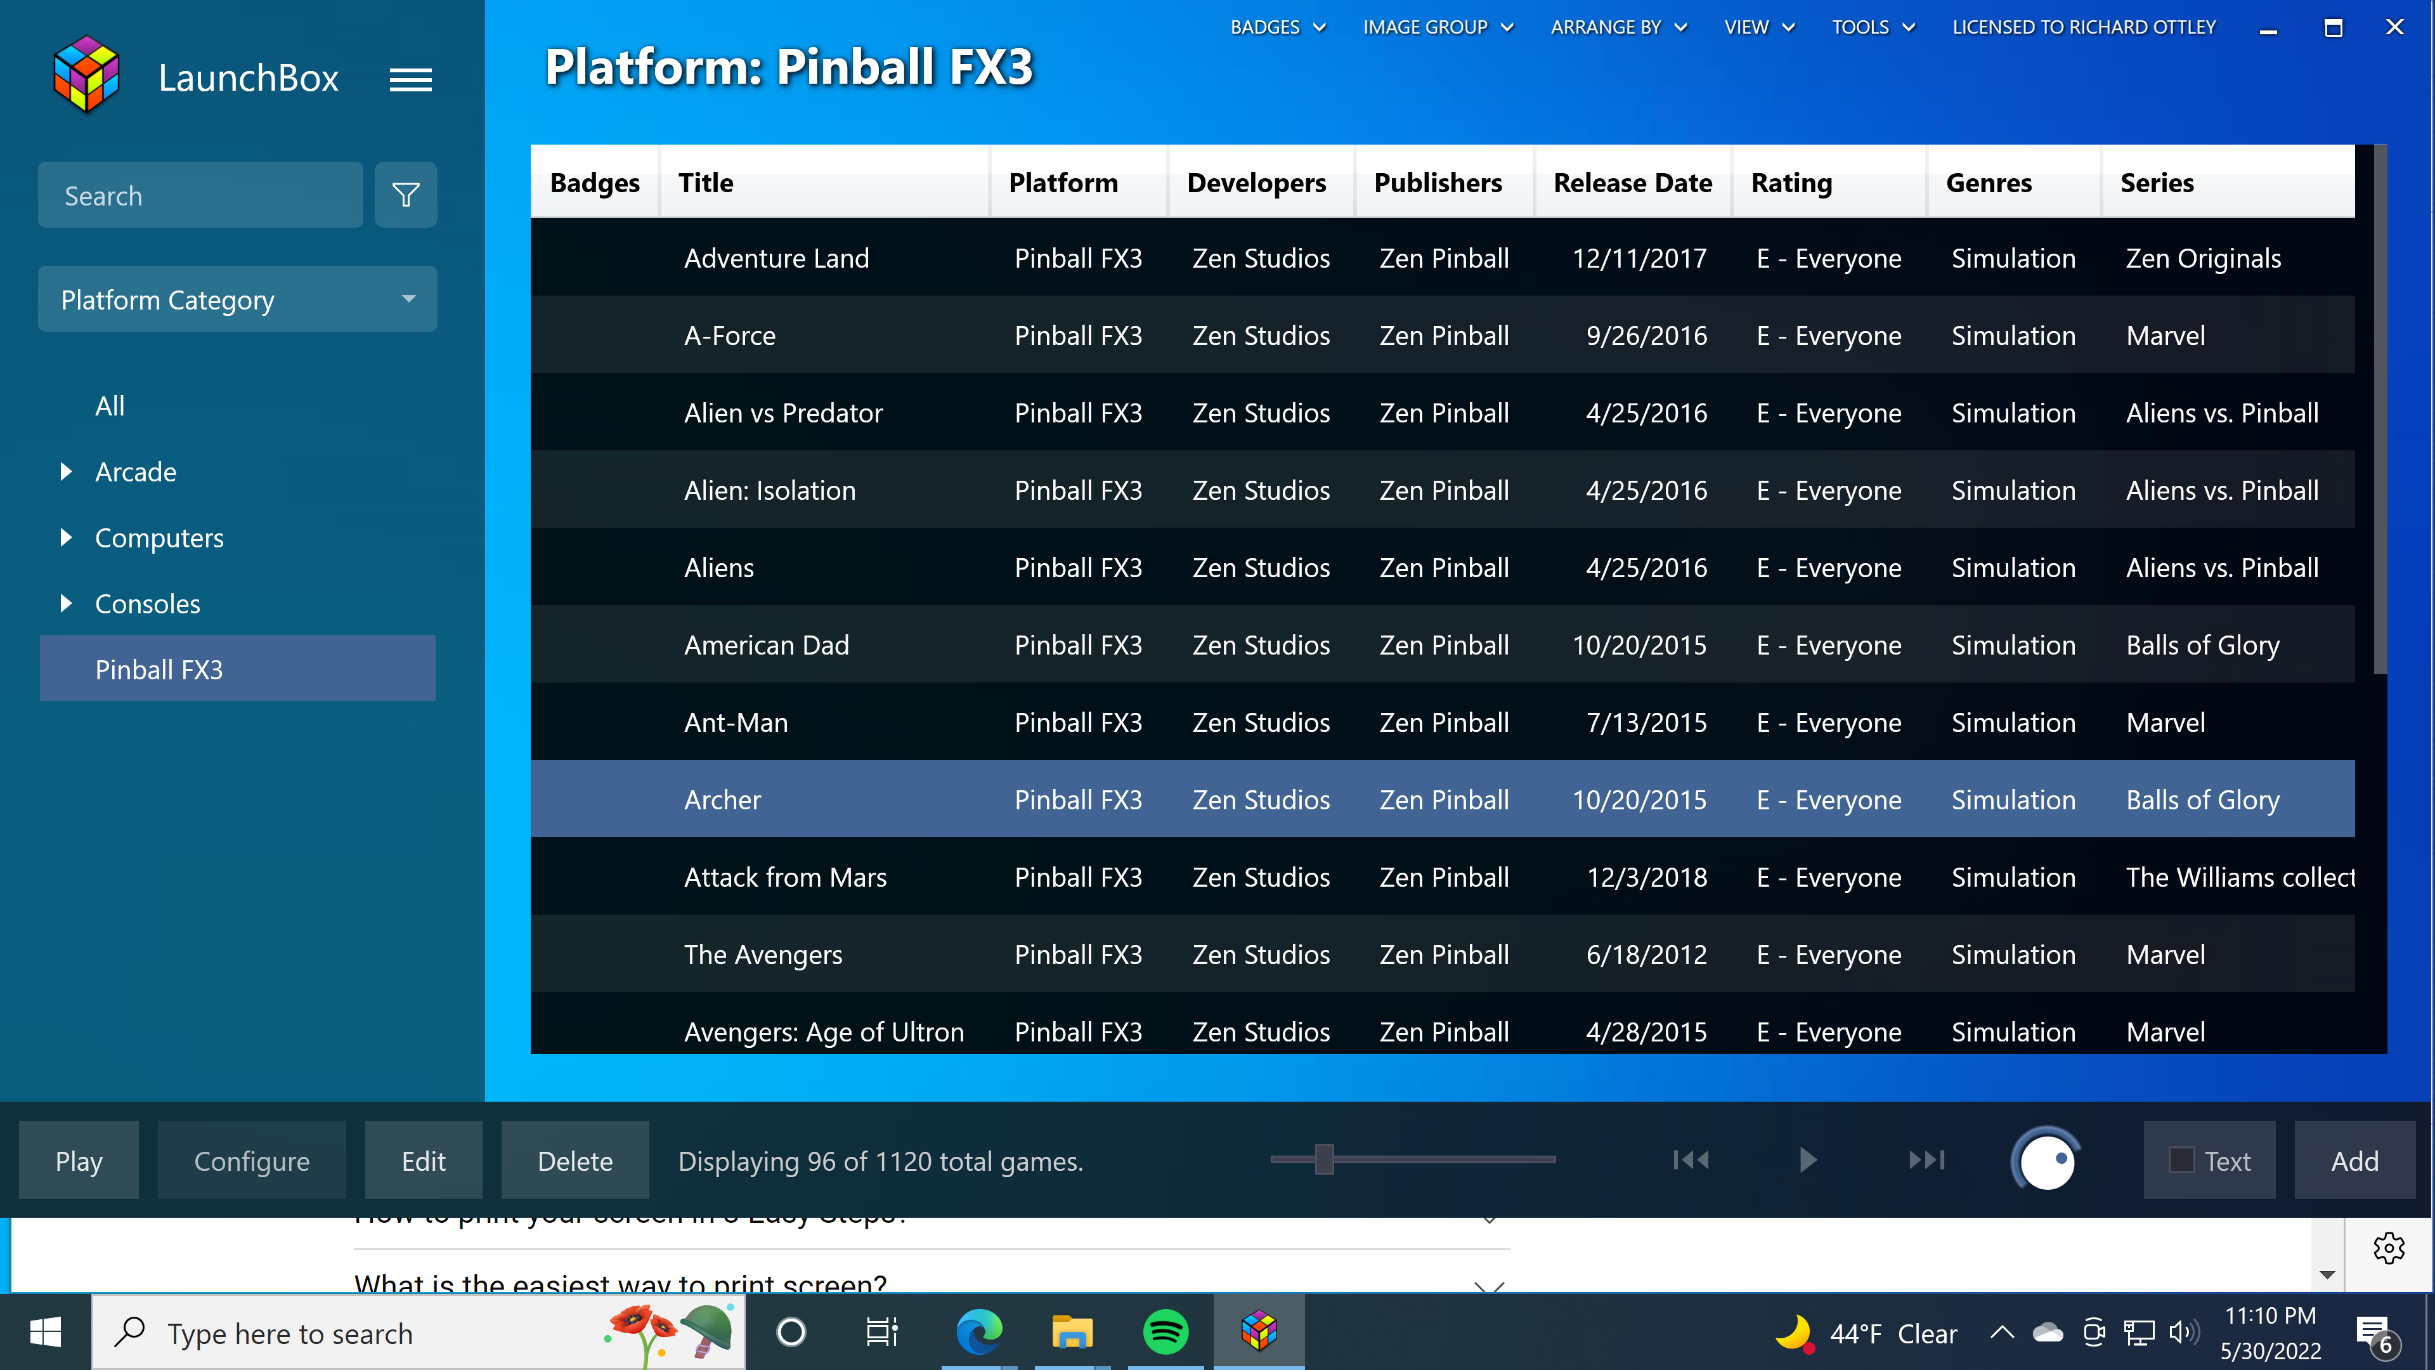
Task: Open the ARRANGE BY dropdown menu
Action: point(1618,27)
